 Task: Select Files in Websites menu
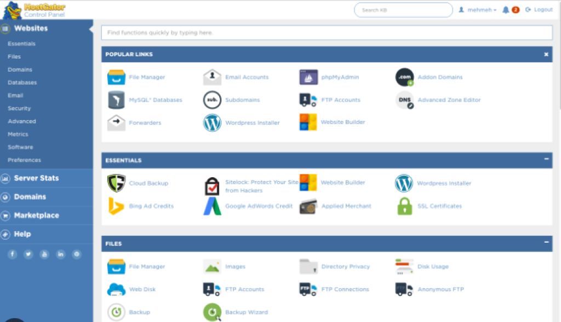(14, 56)
